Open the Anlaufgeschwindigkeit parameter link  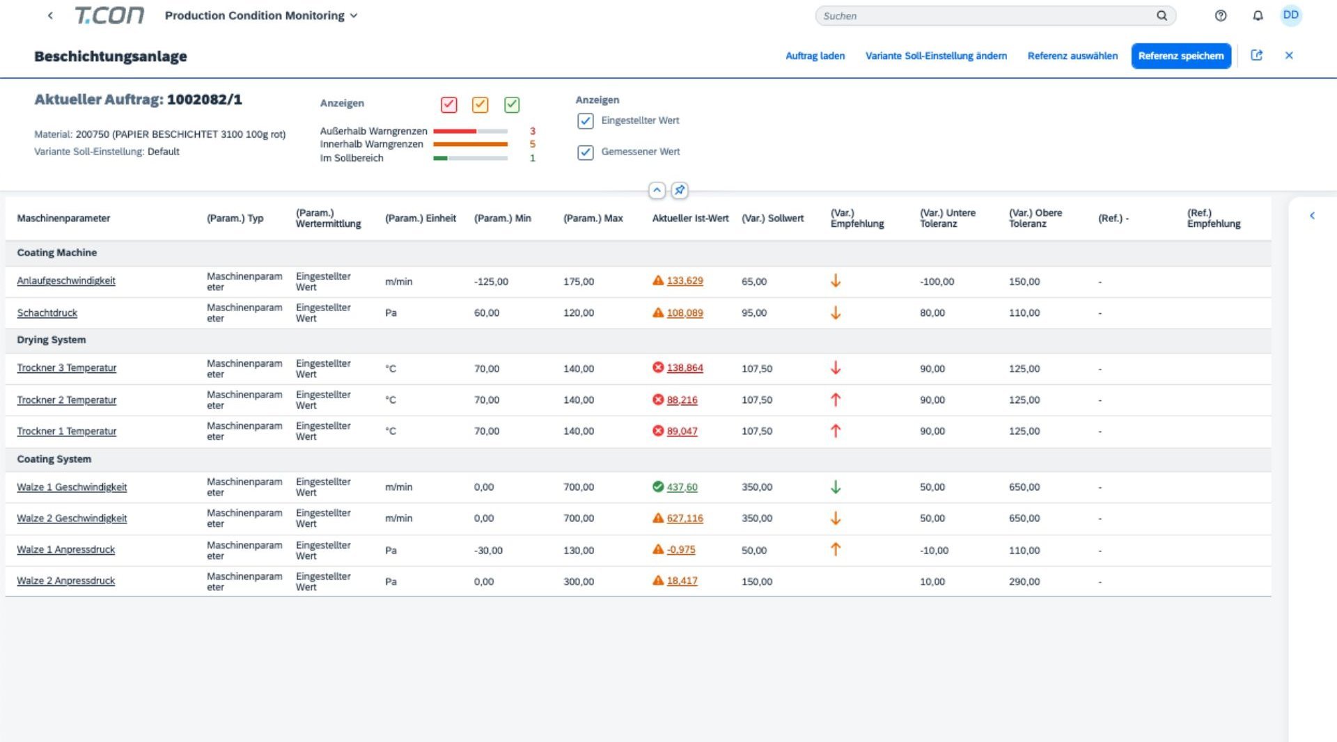click(x=66, y=281)
